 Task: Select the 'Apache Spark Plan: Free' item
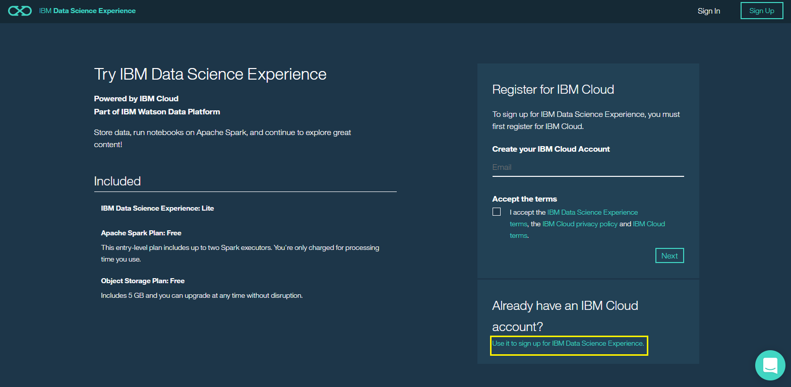141,233
